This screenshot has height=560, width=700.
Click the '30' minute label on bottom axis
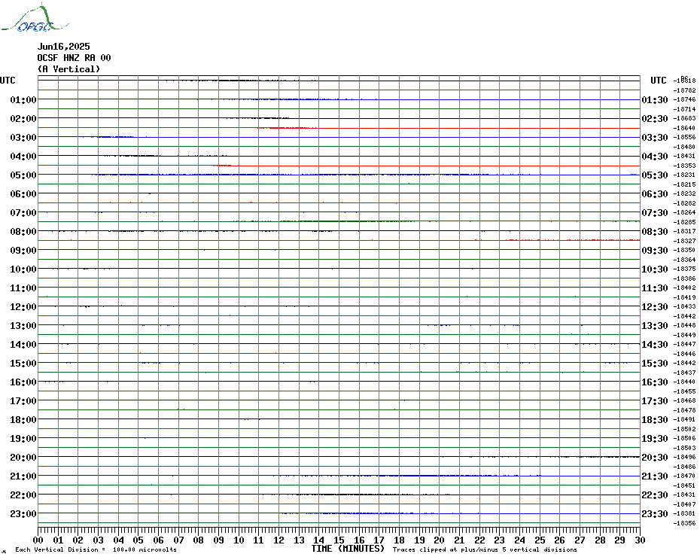point(641,540)
